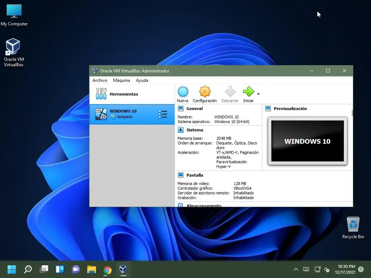Viewport: 371px width, 278px height.
Task: Click the 'Aceleración:' label
Action: click(188, 152)
